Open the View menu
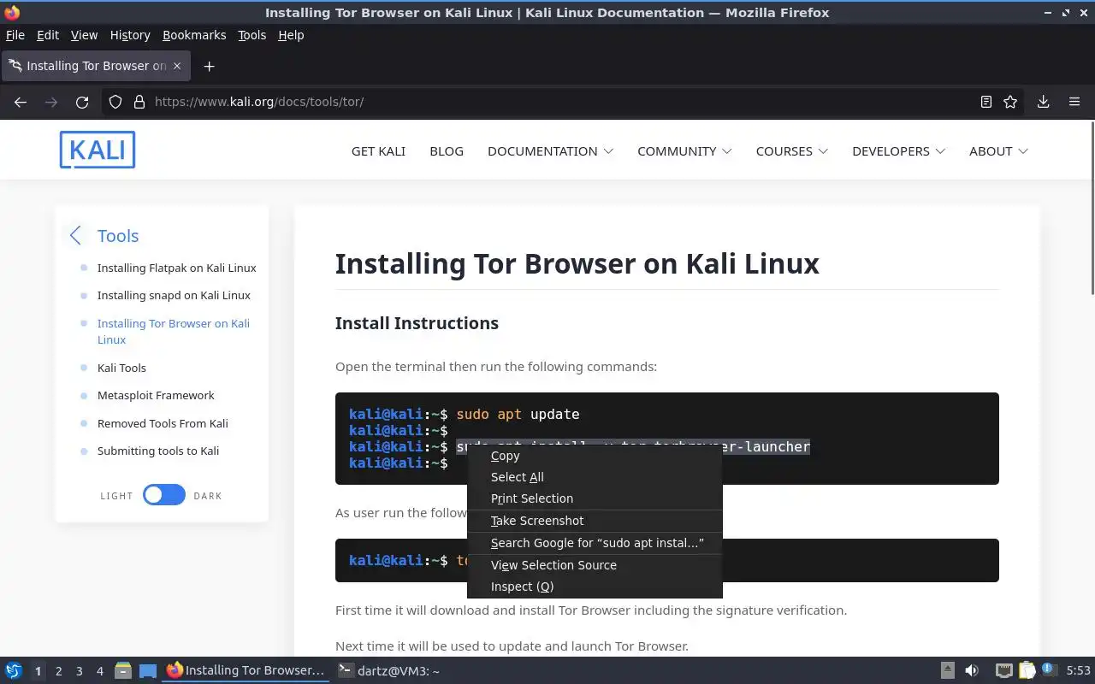This screenshot has width=1095, height=684. pyautogui.click(x=84, y=35)
